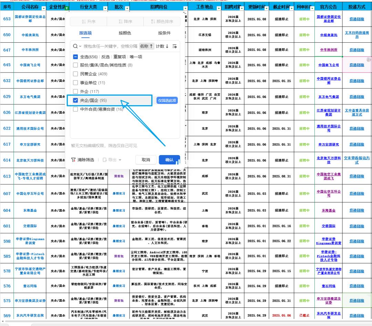The image size is (372, 326).
Task: Toggle the 全选(656) select-all checkbox
Action: (75, 57)
